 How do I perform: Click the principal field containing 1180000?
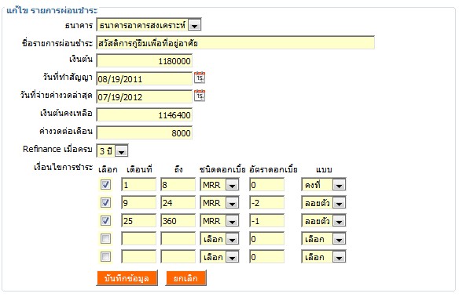[145, 61]
